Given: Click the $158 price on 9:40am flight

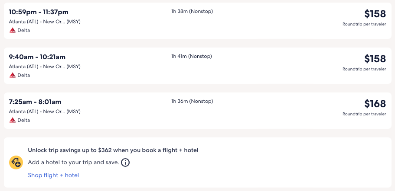Looking at the screenshot, I should [375, 59].
